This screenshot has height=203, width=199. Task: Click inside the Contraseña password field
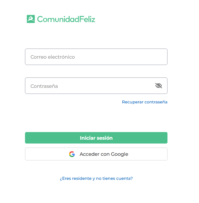tap(90, 86)
